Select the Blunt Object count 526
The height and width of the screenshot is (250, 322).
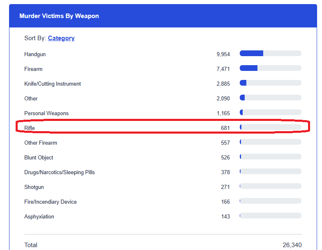tap(225, 157)
